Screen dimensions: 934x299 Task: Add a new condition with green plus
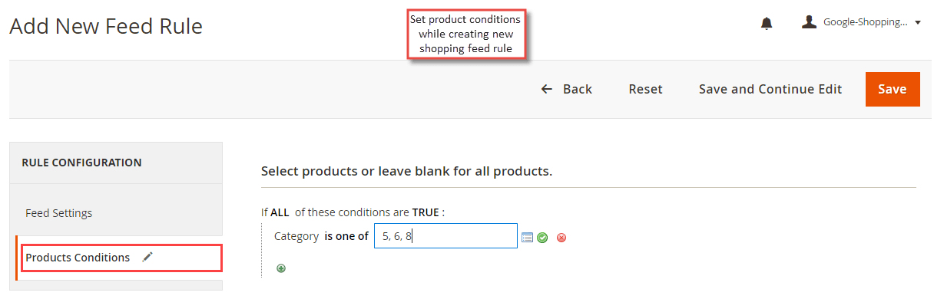(x=281, y=268)
